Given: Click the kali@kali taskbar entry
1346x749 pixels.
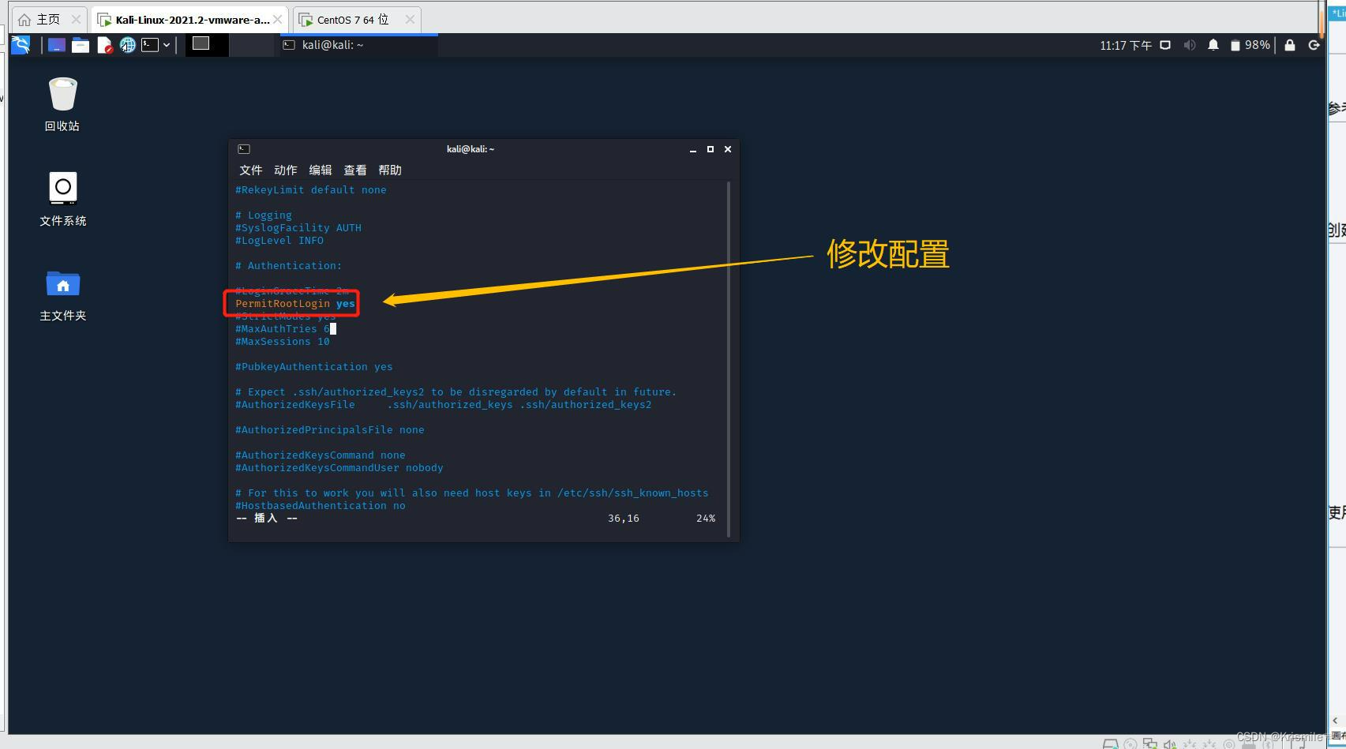Looking at the screenshot, I should 332,45.
